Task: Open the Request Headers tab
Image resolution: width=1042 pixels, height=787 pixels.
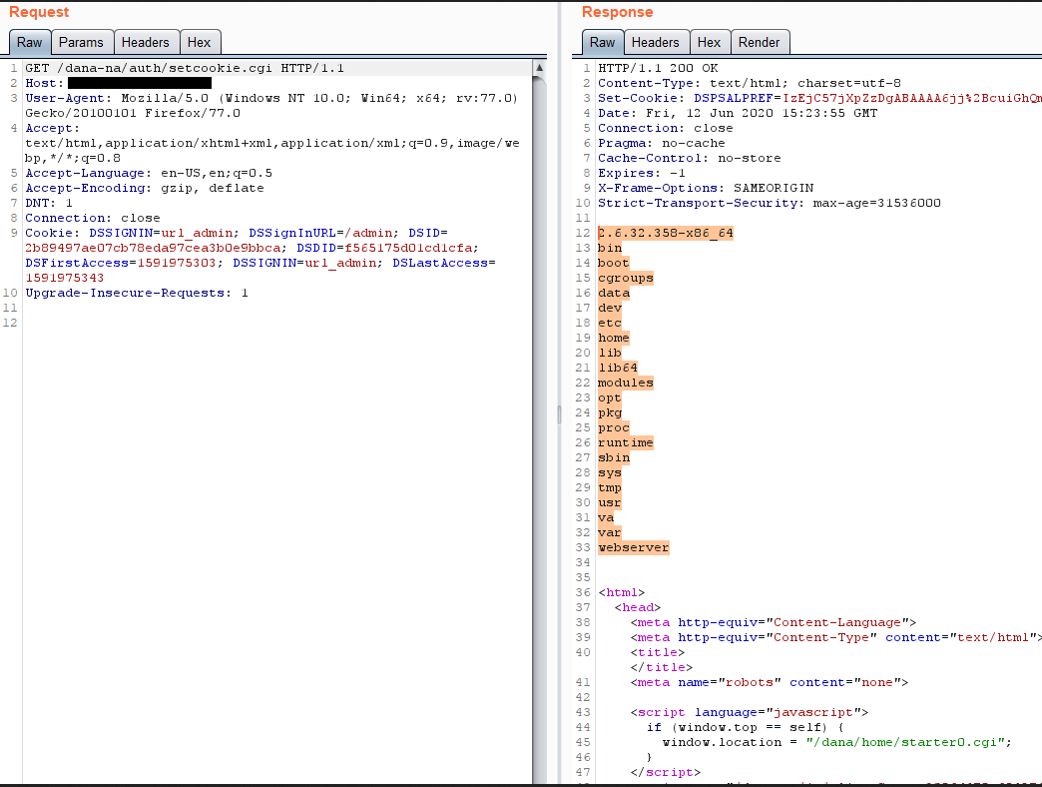Action: [x=146, y=42]
